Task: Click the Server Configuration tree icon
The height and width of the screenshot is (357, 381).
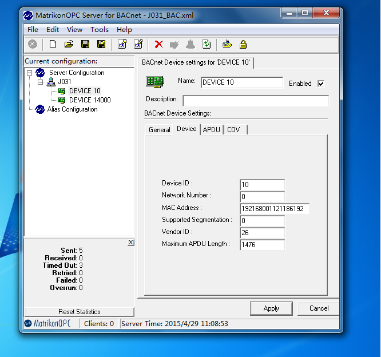Action: click(40, 73)
